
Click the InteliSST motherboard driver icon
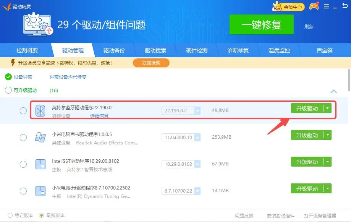point(40,164)
